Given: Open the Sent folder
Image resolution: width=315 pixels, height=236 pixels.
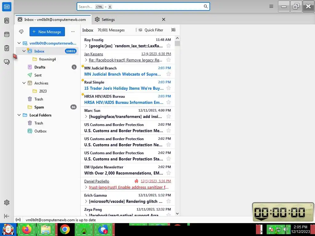Looking at the screenshot, I should point(47,75).
